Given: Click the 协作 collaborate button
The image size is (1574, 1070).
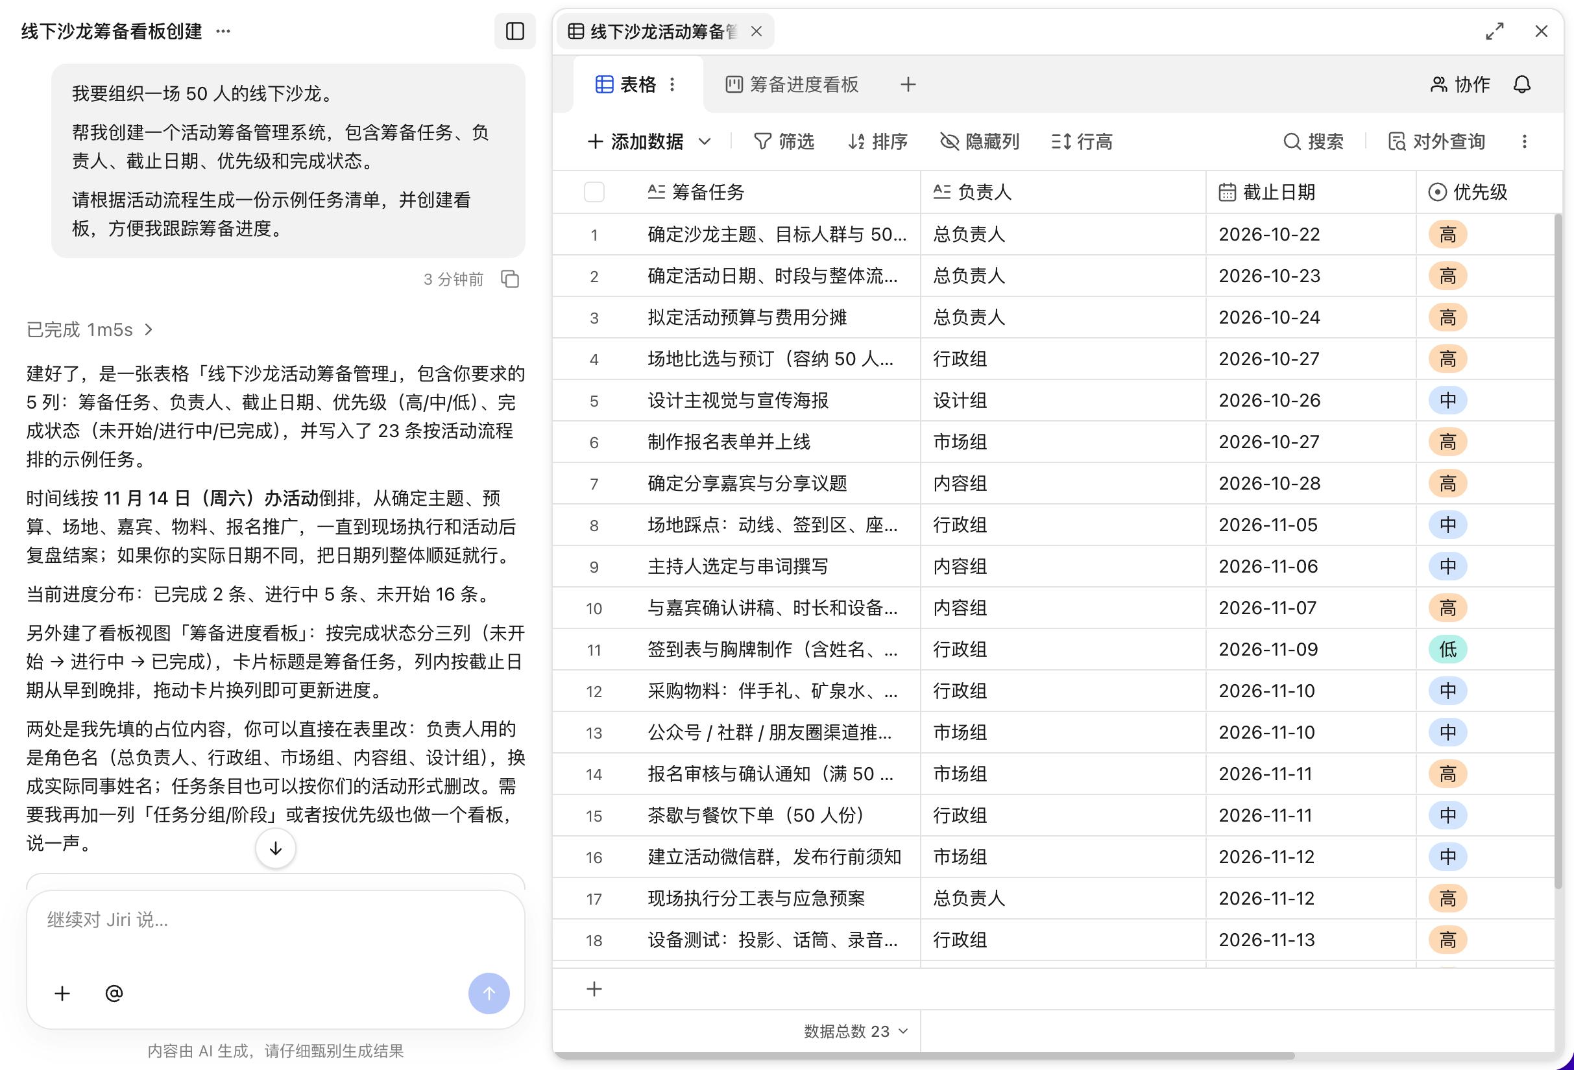Looking at the screenshot, I should [1460, 84].
